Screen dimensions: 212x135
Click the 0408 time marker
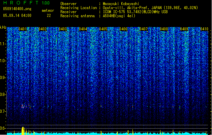[164, 29]
